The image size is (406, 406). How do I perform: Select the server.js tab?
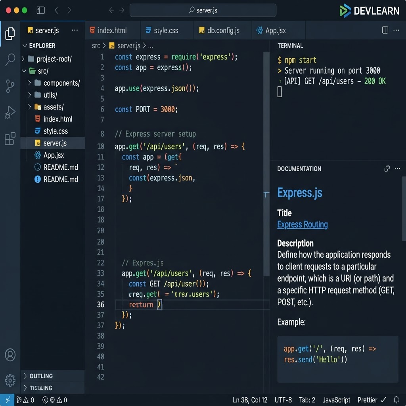(x=52, y=30)
